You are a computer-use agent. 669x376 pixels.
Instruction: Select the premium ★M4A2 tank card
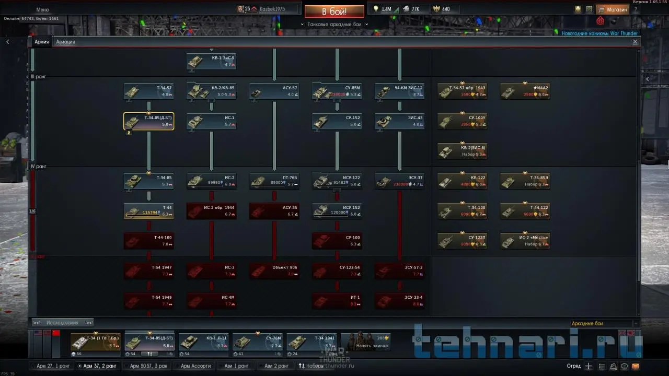coord(525,91)
